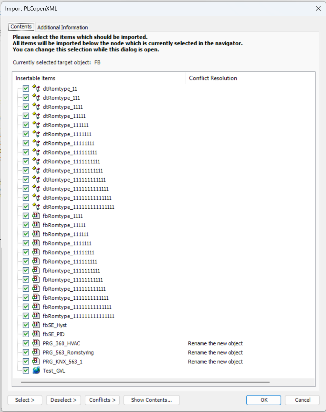Click the dtRomtype_1111111 data type icon

tap(36, 134)
